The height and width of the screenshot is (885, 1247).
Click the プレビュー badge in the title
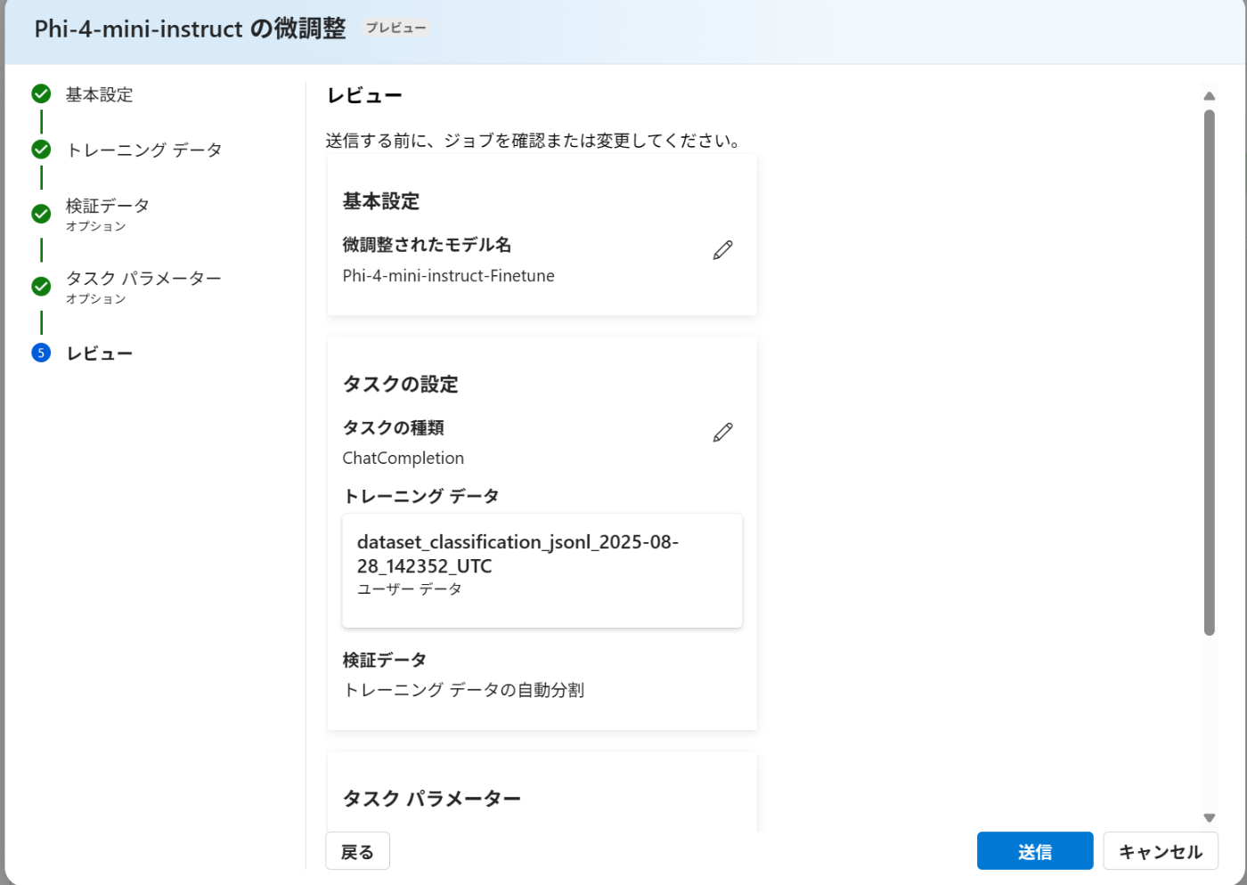395,28
